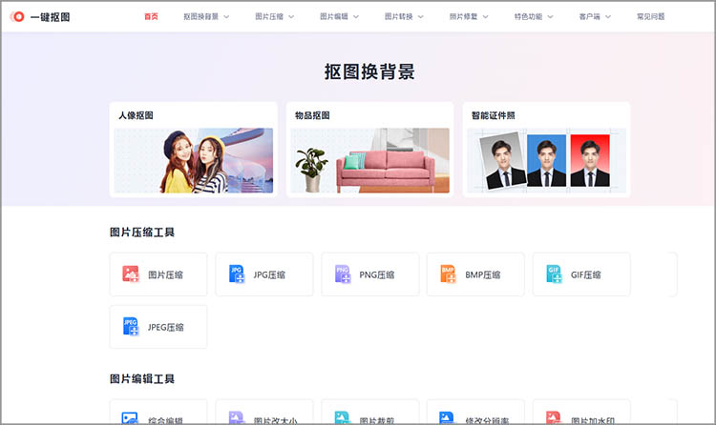
Task: Open the pink sofa object cutout thumbnail
Action: point(369,160)
